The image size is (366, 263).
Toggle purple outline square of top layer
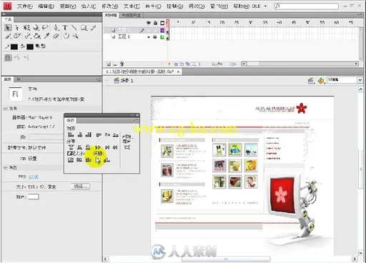162,30
